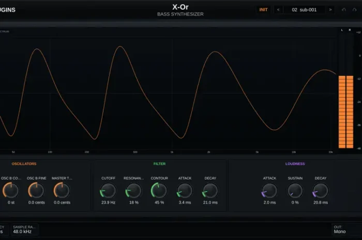Click the 0 % sustain value

[x=295, y=202]
